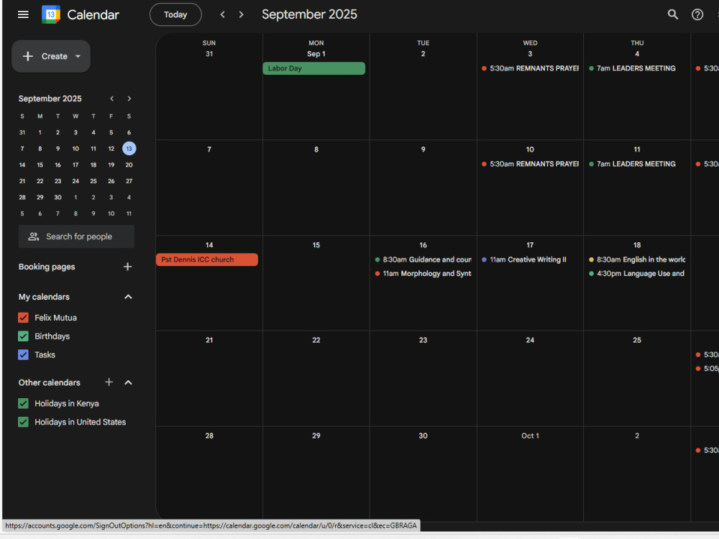This screenshot has width=719, height=539.
Task: Collapse the Other calendars section
Action: (x=129, y=382)
